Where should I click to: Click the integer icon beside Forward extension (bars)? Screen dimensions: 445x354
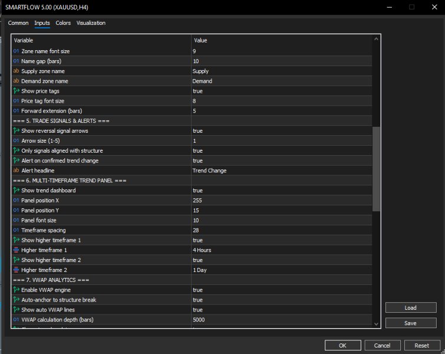coord(16,111)
